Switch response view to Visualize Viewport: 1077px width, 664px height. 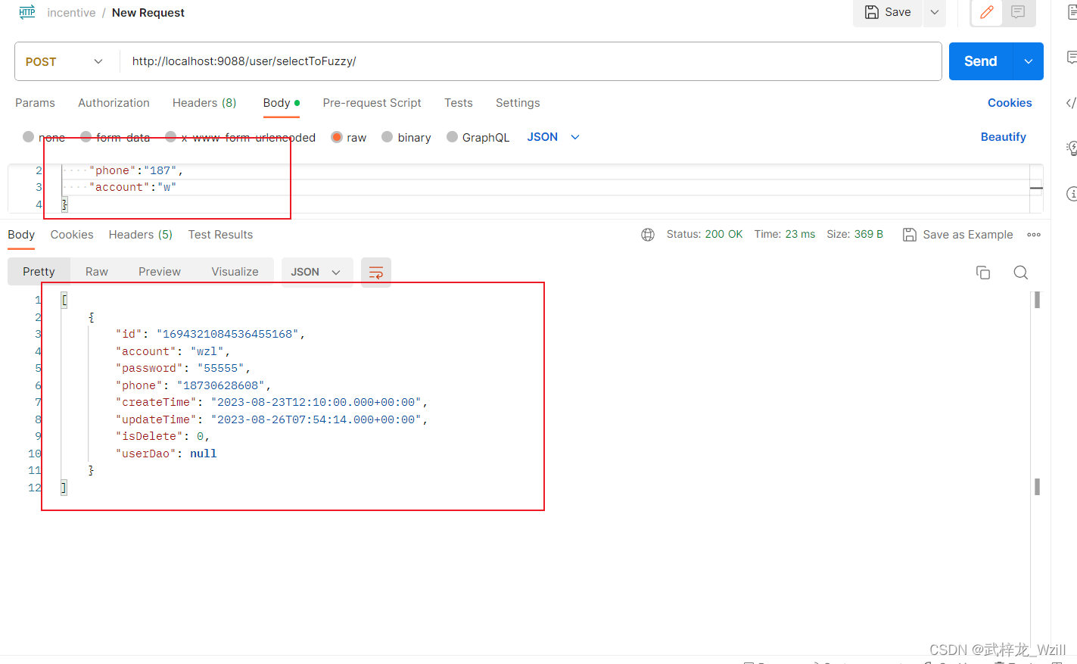click(x=235, y=272)
